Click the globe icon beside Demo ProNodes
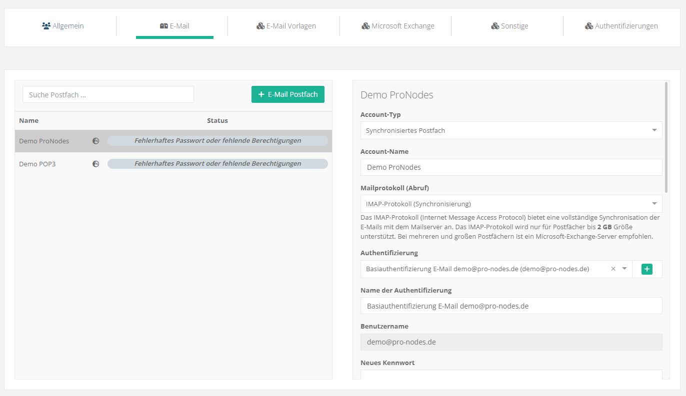686x396 pixels. pos(96,141)
